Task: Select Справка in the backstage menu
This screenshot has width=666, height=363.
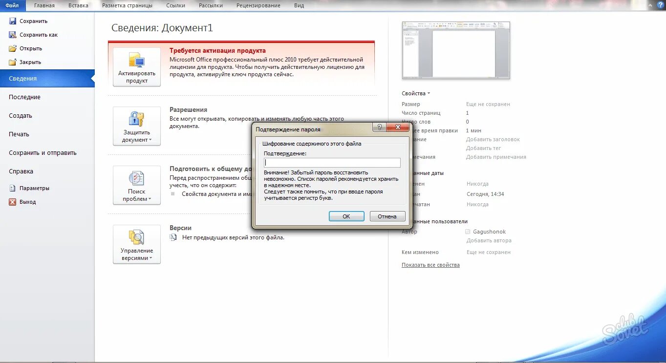Action: pyautogui.click(x=47, y=171)
